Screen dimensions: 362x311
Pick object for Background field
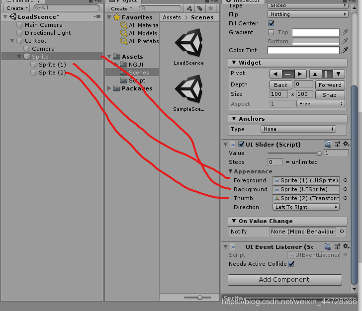pyautogui.click(x=345, y=189)
